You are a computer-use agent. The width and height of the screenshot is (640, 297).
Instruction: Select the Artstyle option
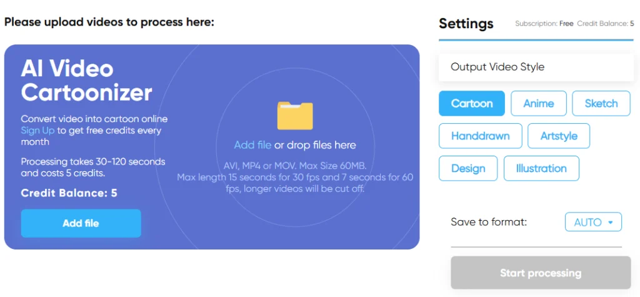[558, 136]
